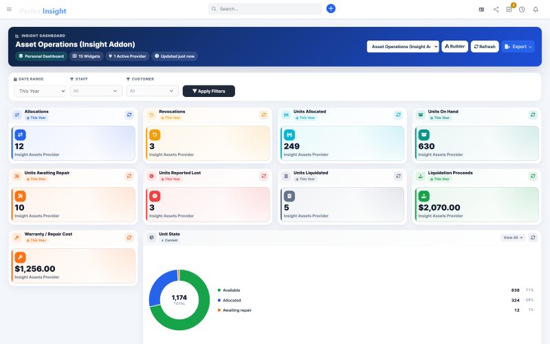Click the 324 Allocated count
This screenshot has height=344, width=550.
[x=515, y=301]
